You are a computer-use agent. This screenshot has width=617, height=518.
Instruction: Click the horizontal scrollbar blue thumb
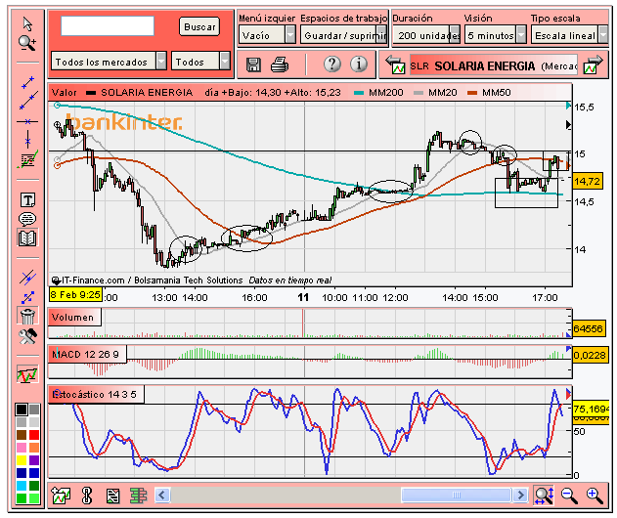pyautogui.click(x=456, y=495)
